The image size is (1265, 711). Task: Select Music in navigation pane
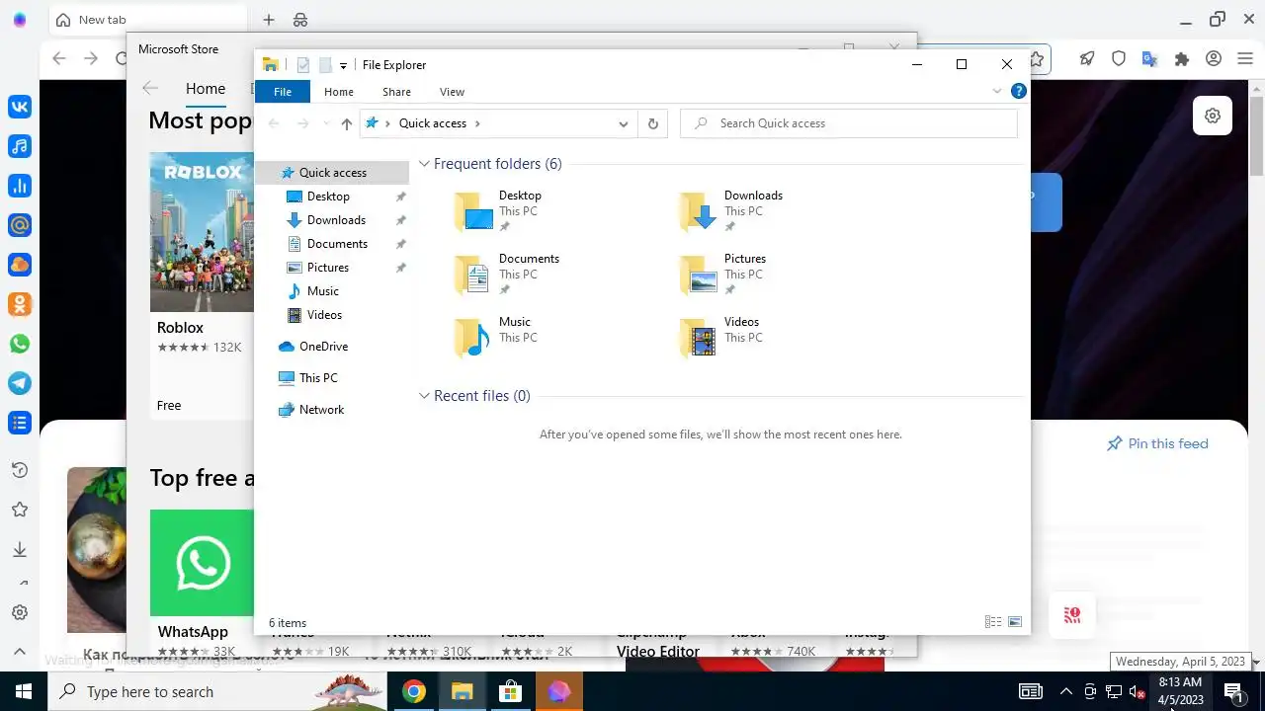coord(322,291)
